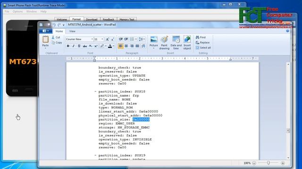This screenshot has width=302, height=169.
Task: Open Window menu in Flash Tool window
Action: (x=32, y=11)
